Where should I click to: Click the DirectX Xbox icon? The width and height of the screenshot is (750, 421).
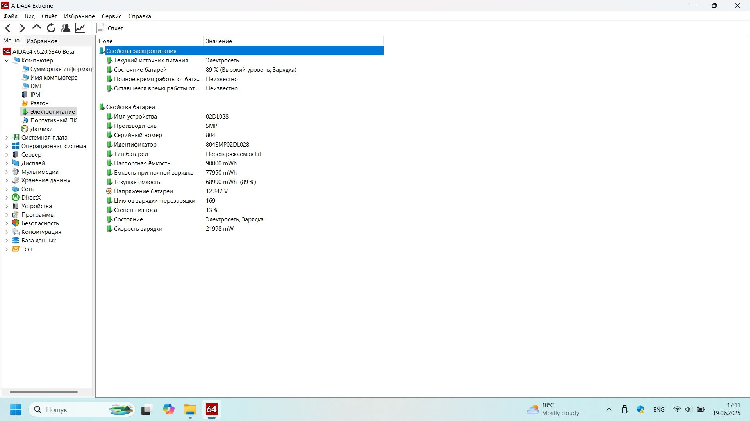[16, 198]
